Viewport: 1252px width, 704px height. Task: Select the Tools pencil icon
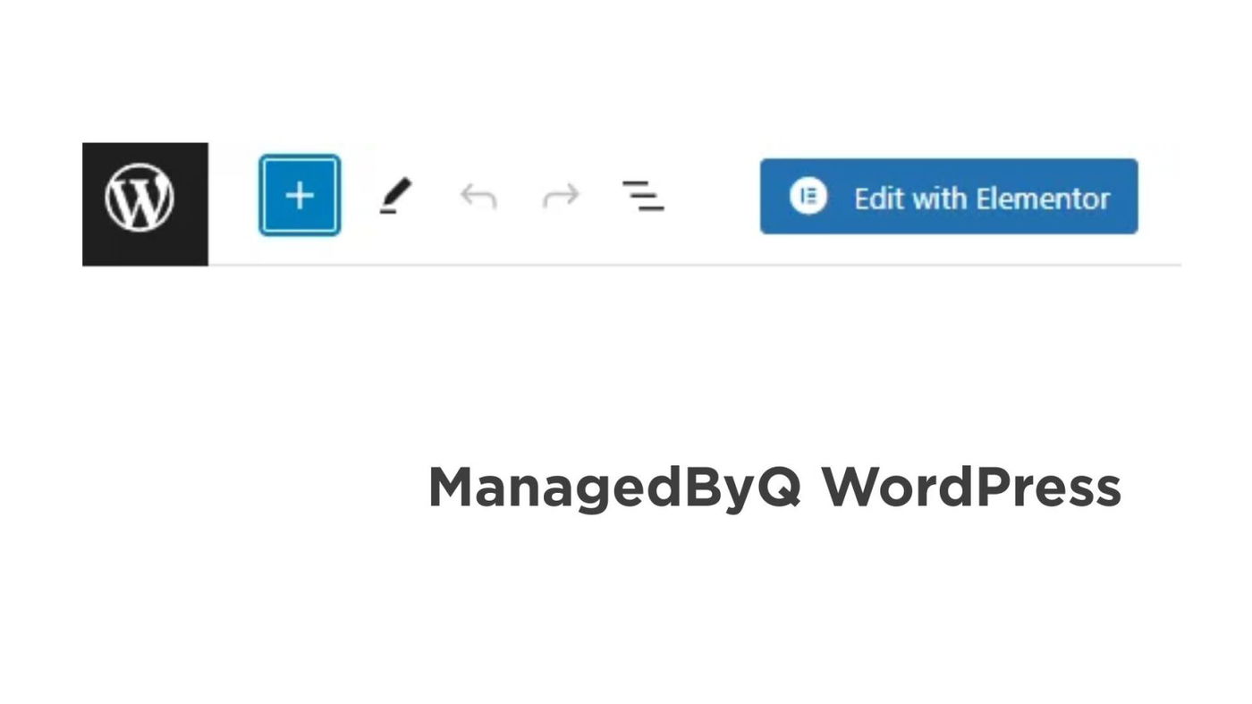tap(395, 196)
